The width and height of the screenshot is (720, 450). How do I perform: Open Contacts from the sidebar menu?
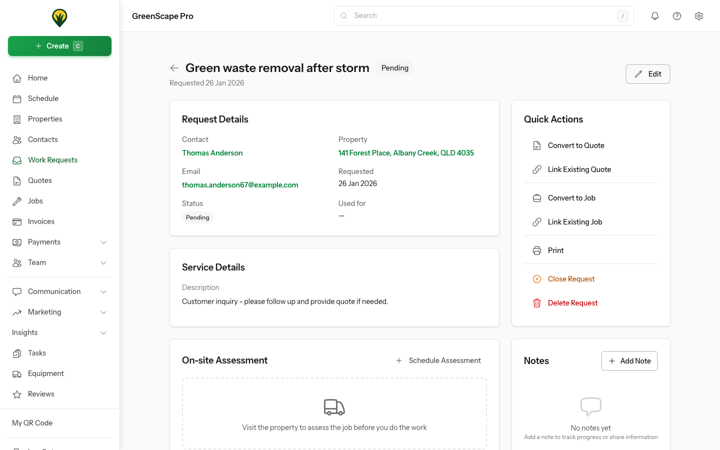[x=42, y=139]
